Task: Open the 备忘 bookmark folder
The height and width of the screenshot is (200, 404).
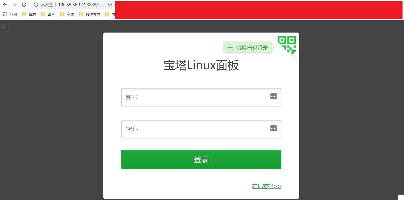Action: pos(29,14)
